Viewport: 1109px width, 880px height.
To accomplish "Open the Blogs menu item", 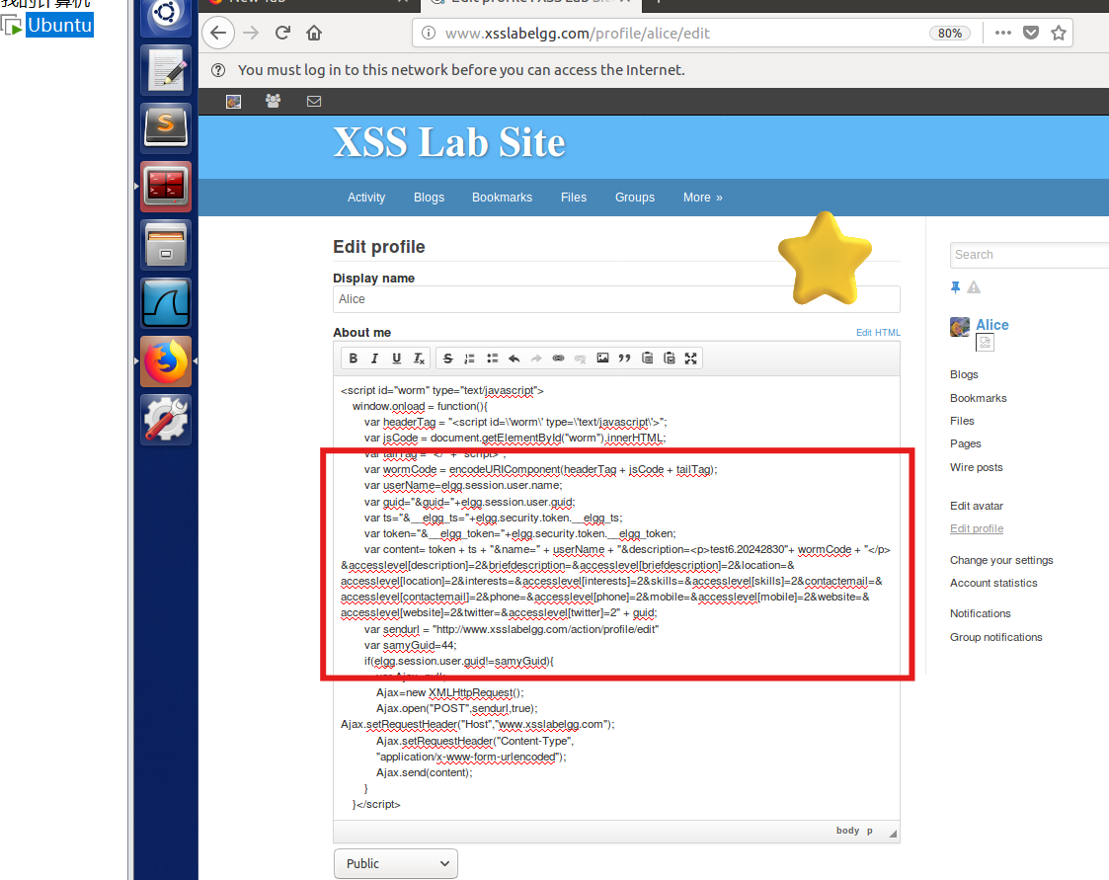I will coord(430,198).
